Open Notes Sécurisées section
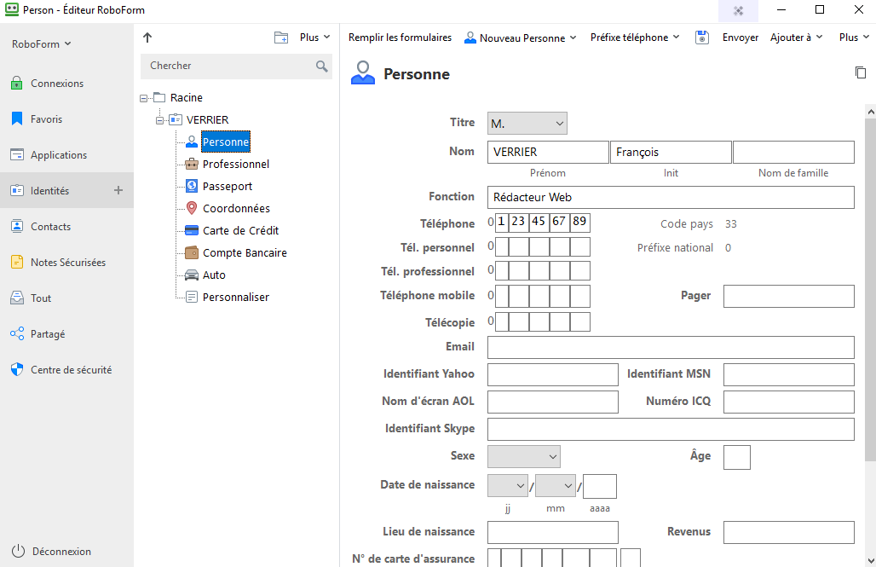 (58, 263)
